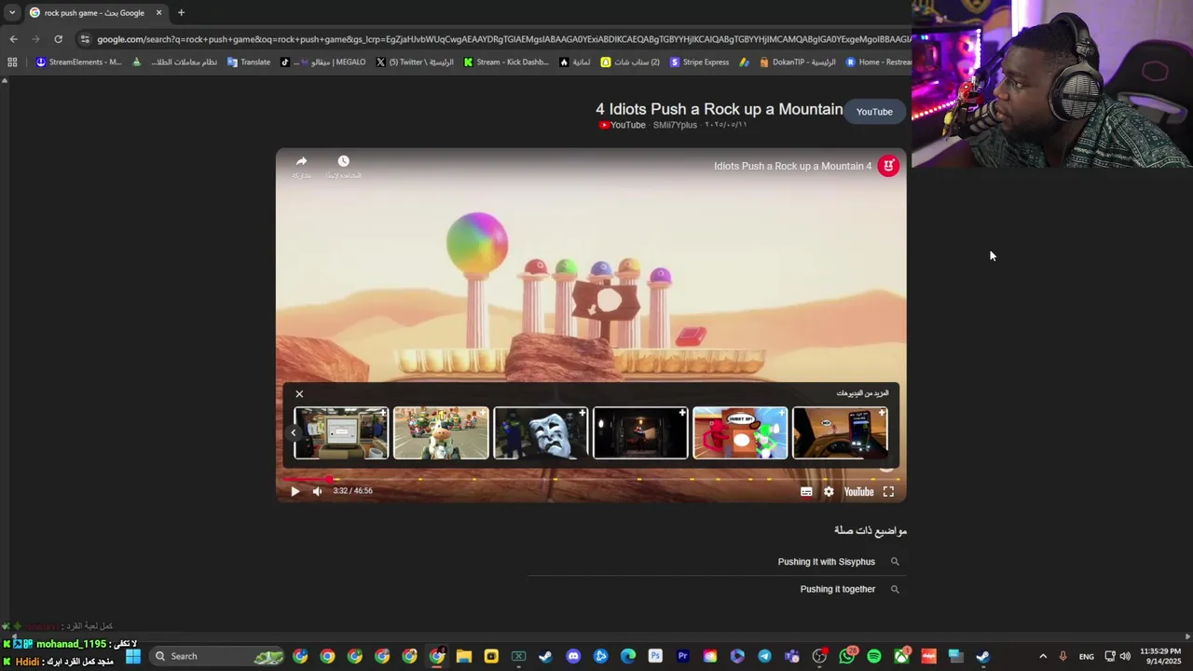Open channel avatar in video corner
Viewport: 1193px width, 671px height.
point(888,166)
